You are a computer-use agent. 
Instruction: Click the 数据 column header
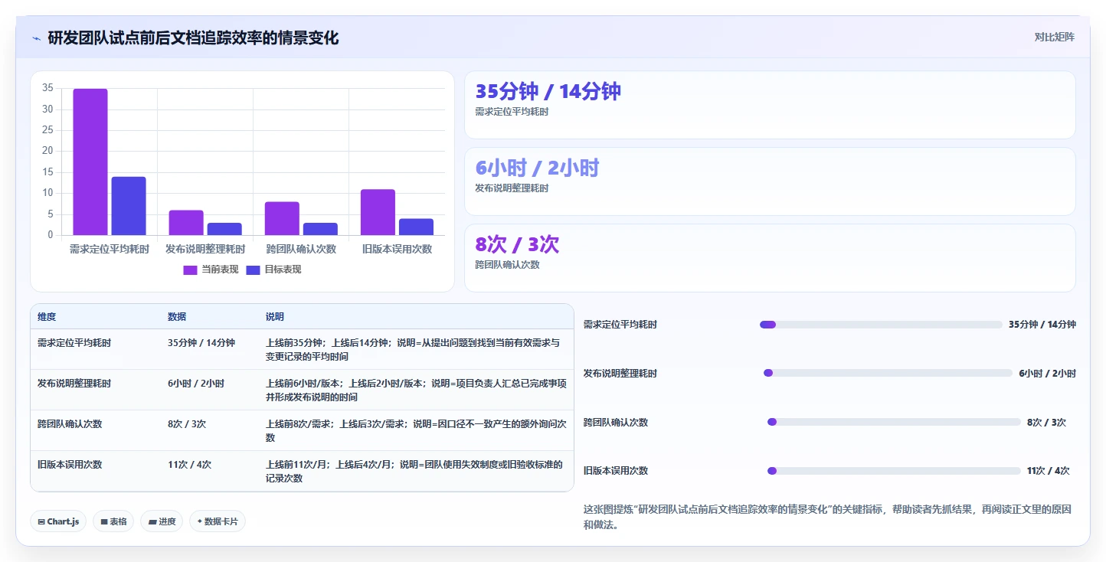coord(177,317)
